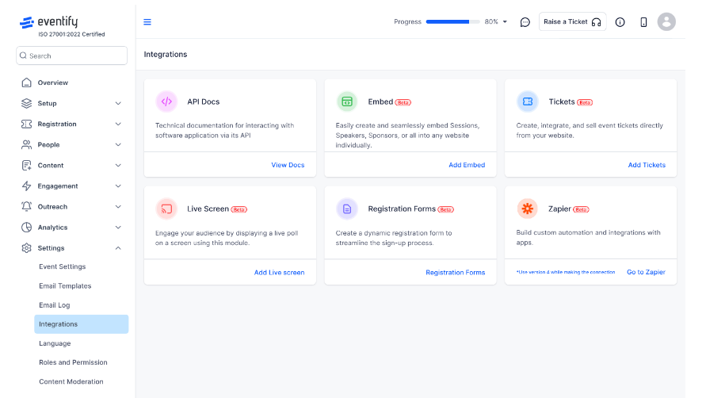This screenshot has width=706, height=398.
Task: Click the search magnifier icon
Action: pyautogui.click(x=24, y=55)
